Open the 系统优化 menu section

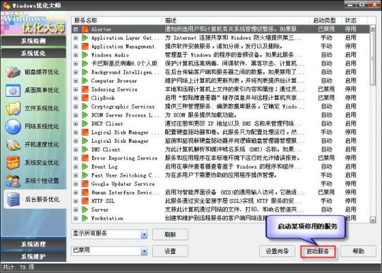33,53
